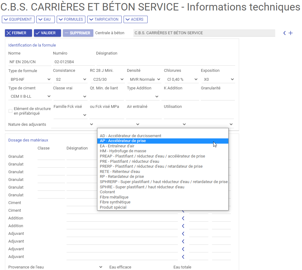Choose RETE - Rétenteur d'eau option
Viewport: 302px width, 270px height.
tap(163, 172)
